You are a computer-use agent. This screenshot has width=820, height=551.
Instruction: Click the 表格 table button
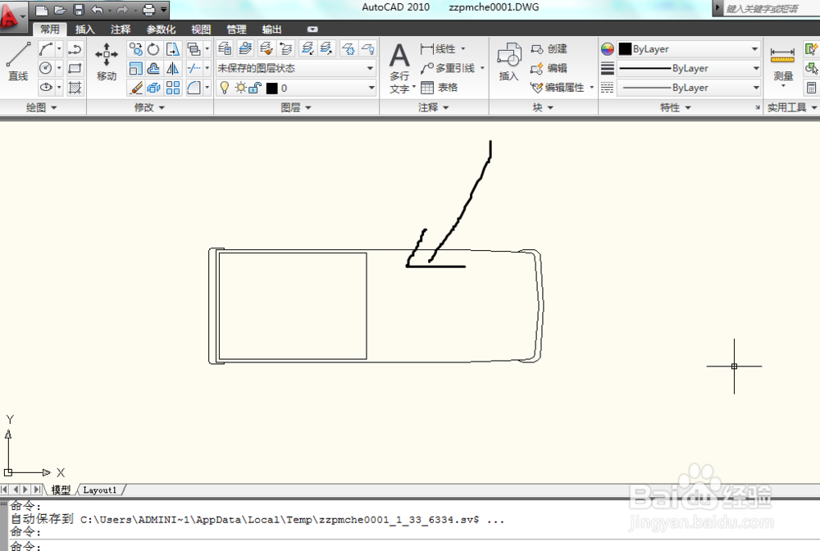[440, 88]
